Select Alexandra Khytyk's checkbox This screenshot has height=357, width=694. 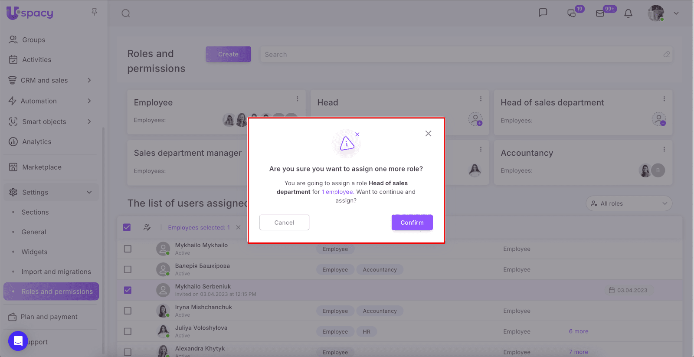pos(128,352)
